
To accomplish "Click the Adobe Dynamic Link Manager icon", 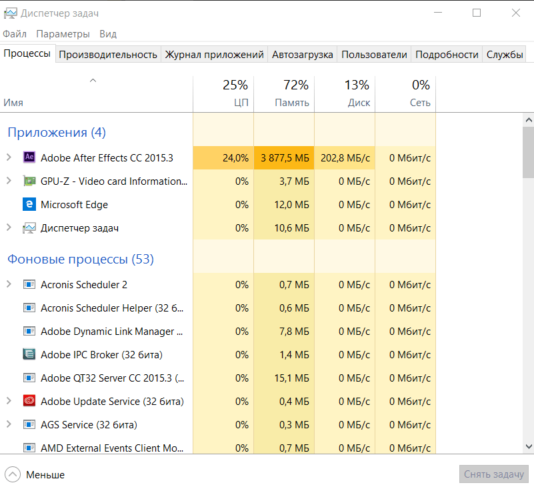I will [29, 332].
